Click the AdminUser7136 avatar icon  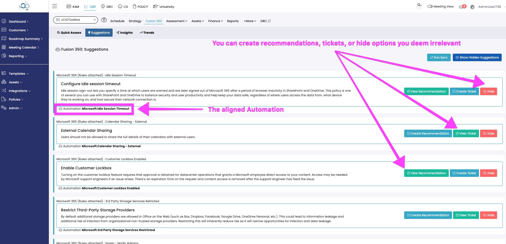(x=472, y=7)
